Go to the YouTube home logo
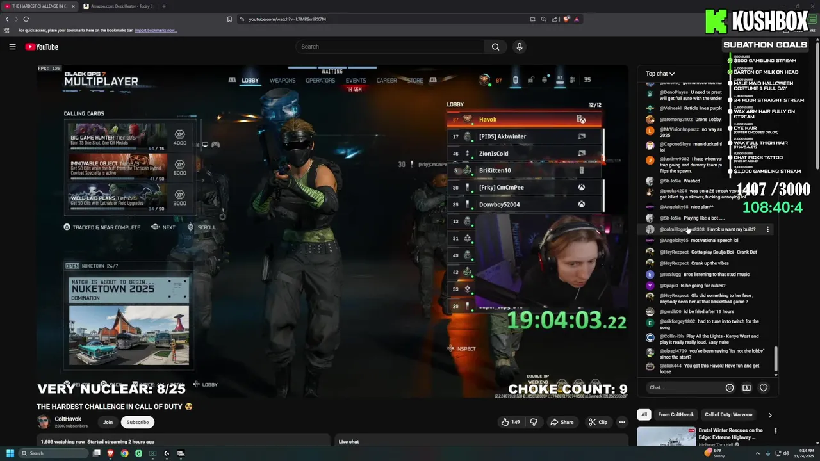Screen dimensions: 820x461 [42, 47]
